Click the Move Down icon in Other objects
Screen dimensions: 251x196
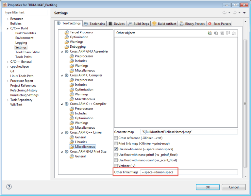point(234,33)
